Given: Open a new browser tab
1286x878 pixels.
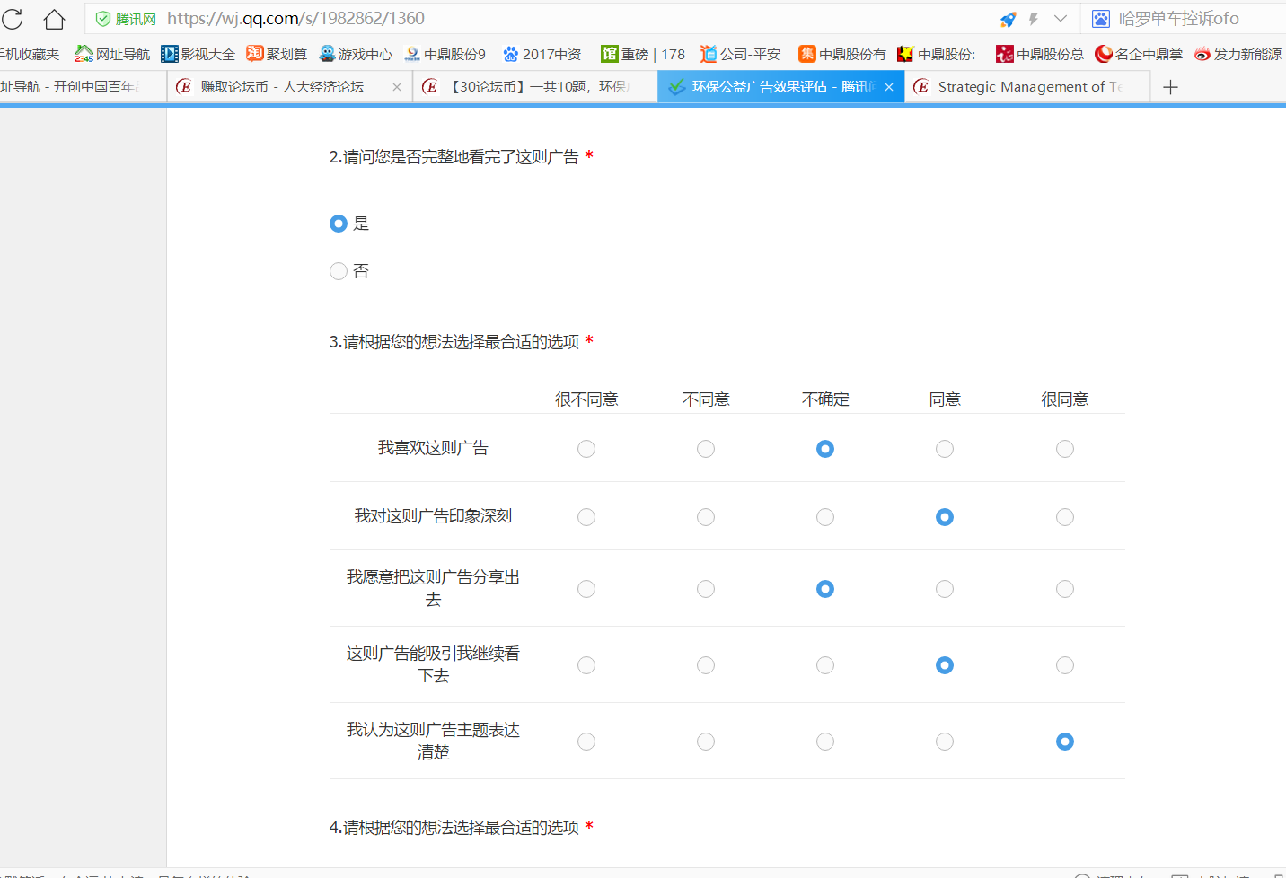Looking at the screenshot, I should coord(1170,87).
